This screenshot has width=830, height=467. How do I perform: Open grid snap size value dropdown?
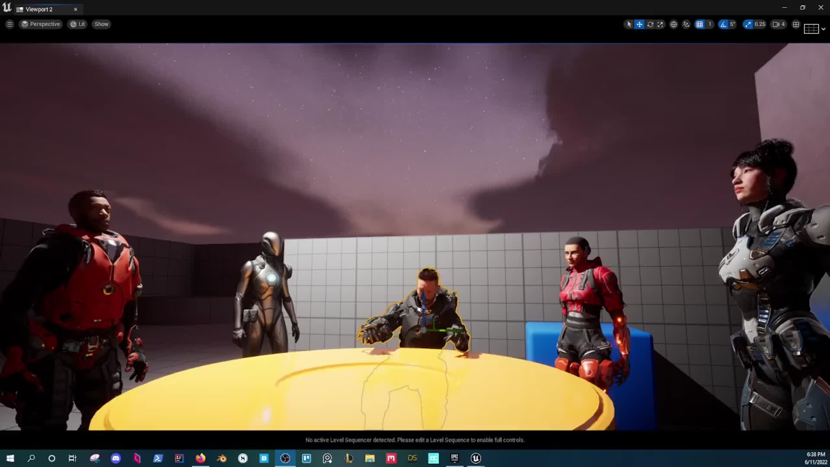pyautogui.click(x=710, y=24)
